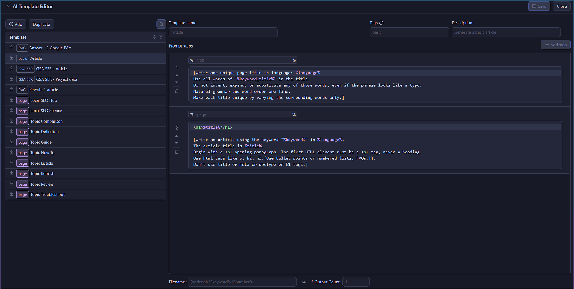The image size is (574, 289).
Task: Click the delete icon for prompt step 1
Action: (x=177, y=91)
